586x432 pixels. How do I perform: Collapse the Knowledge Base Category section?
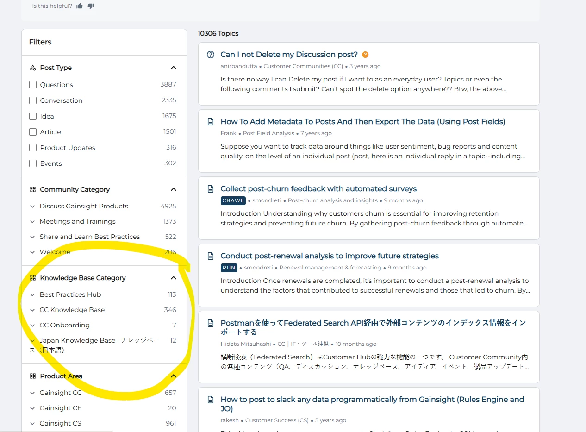[x=174, y=278]
